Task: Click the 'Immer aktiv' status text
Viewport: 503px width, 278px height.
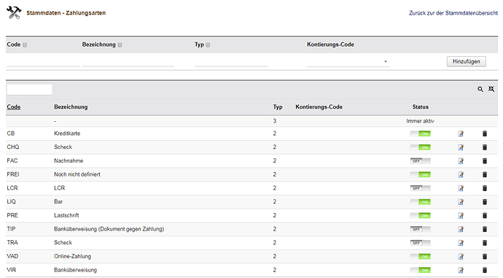Action: tap(420, 121)
